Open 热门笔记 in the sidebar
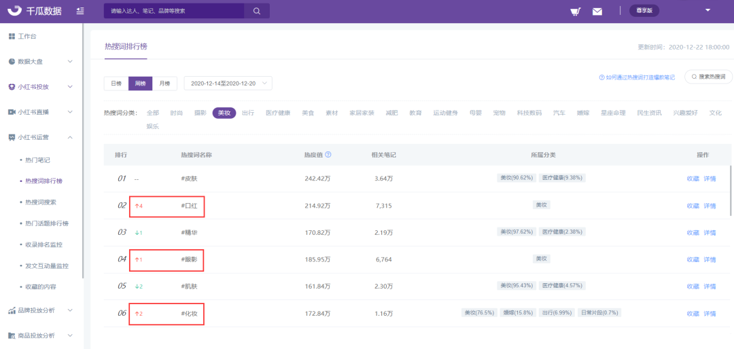This screenshot has width=734, height=349. point(37,160)
